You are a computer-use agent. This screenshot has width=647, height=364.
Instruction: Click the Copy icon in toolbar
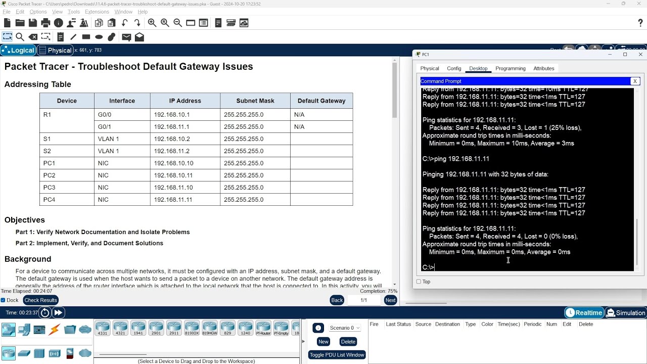(x=99, y=23)
